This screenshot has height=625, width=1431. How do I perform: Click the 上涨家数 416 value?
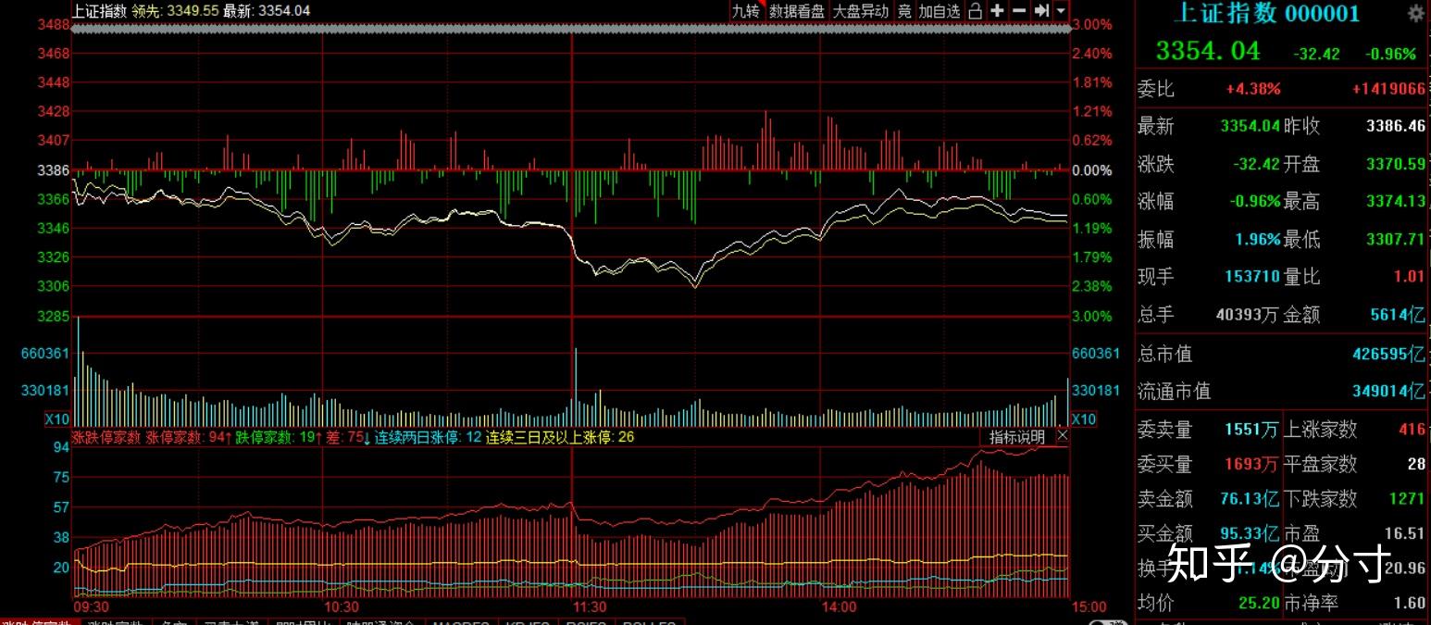[1412, 429]
